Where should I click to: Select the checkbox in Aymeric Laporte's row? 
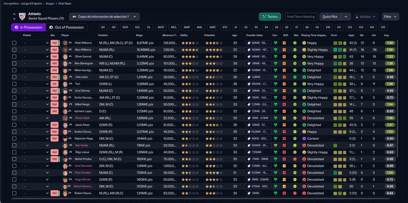point(14,111)
